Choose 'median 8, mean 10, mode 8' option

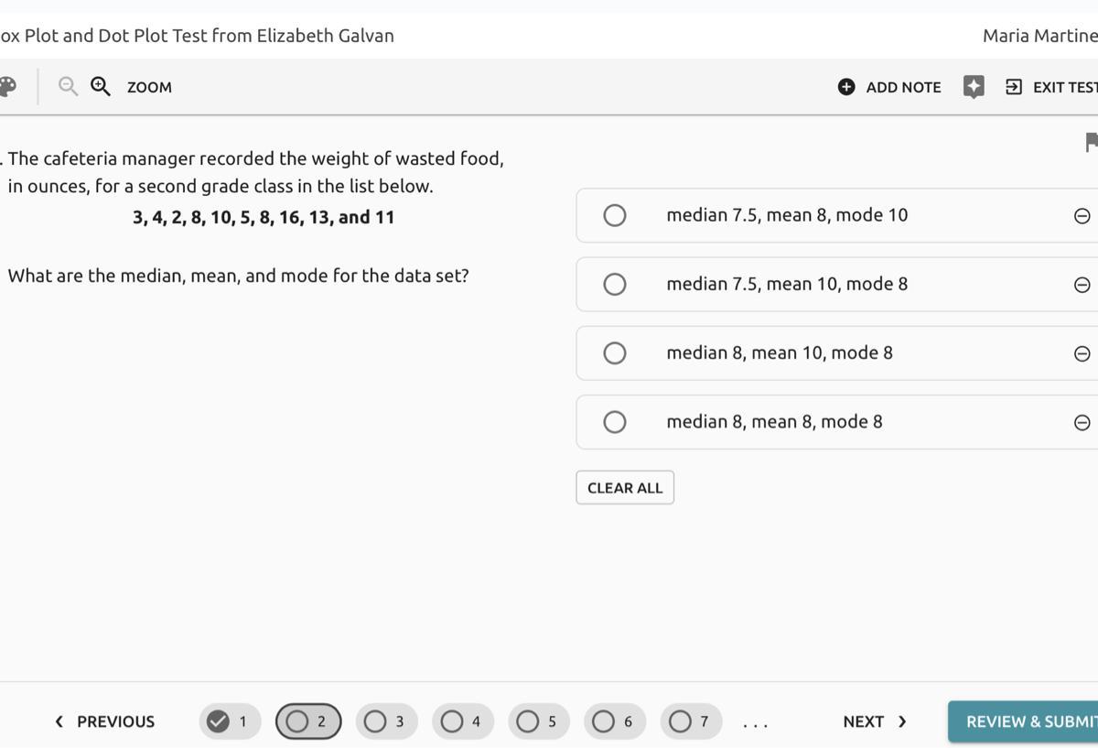click(x=615, y=353)
